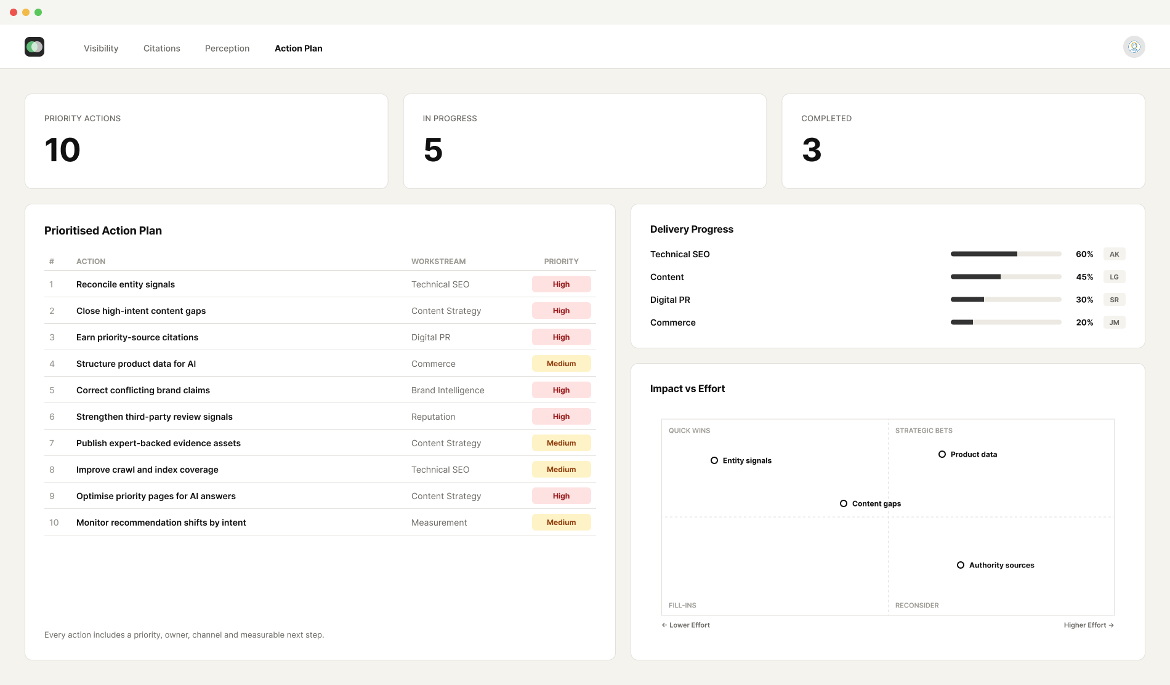Click the Entity signals chart marker
The image size is (1170, 685).
(x=714, y=460)
